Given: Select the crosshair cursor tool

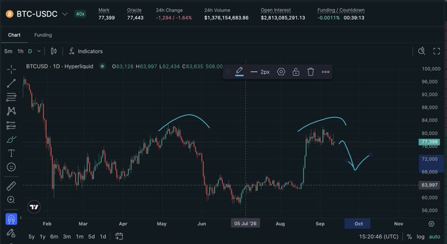Looking at the screenshot, I should click(11, 69).
